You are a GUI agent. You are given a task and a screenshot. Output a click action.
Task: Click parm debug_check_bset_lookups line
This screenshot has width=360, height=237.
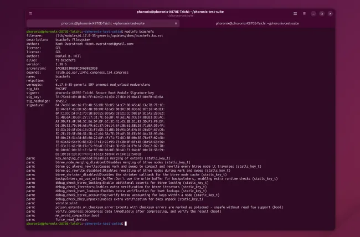pos(131,191)
